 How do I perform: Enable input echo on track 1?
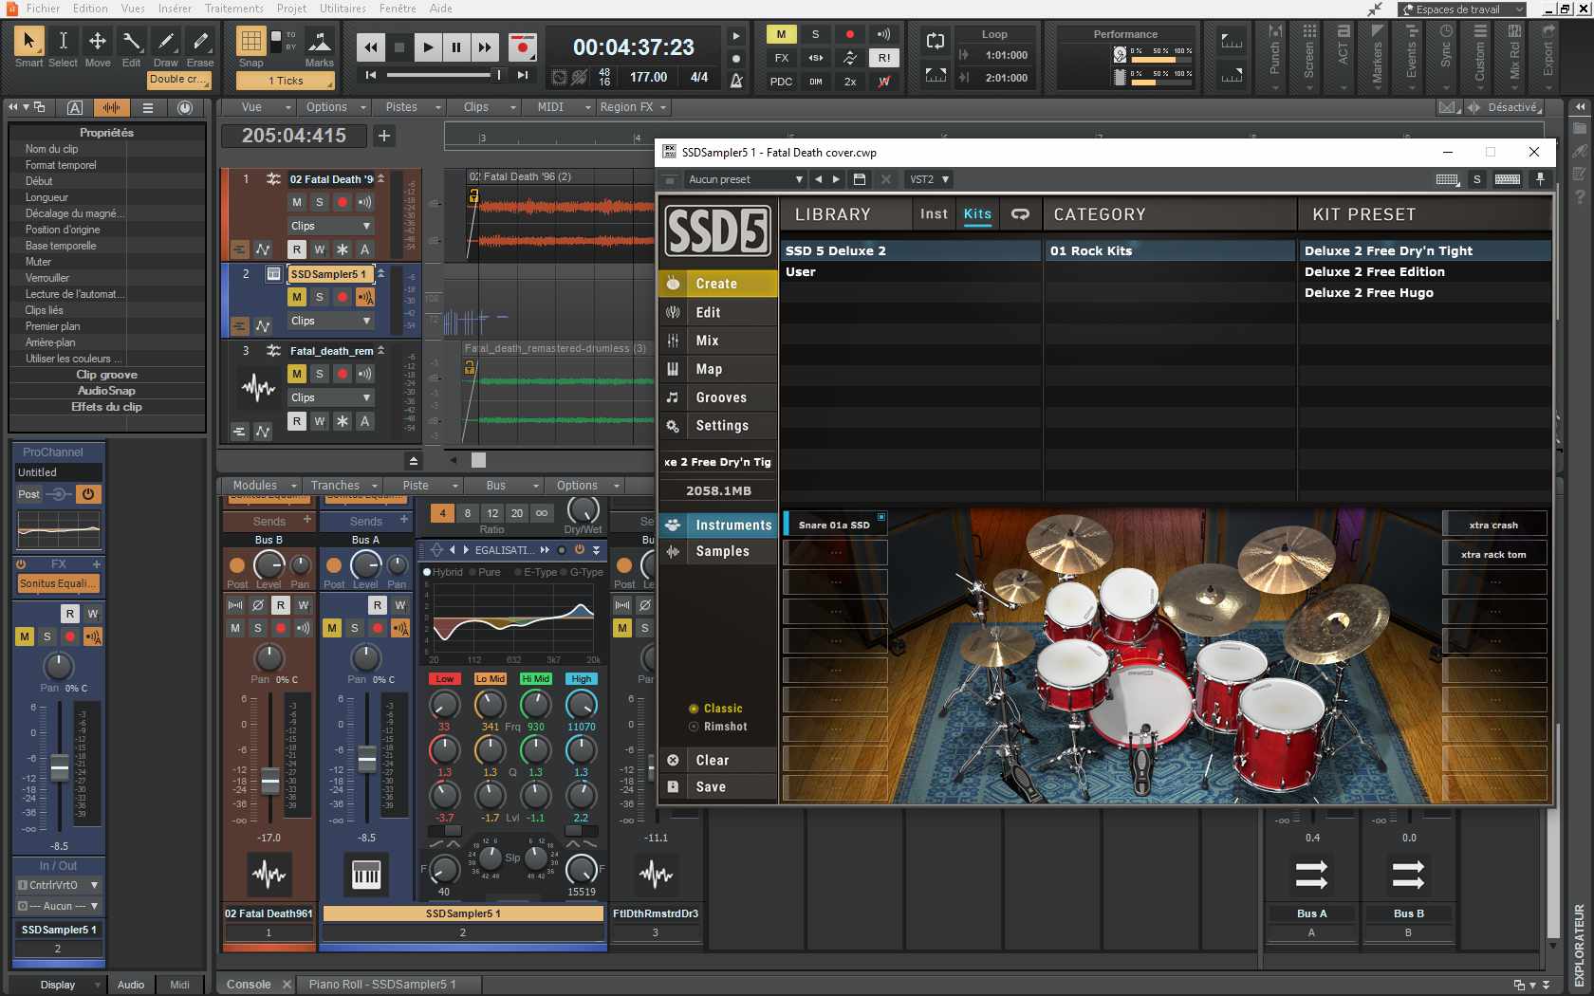[x=365, y=202]
